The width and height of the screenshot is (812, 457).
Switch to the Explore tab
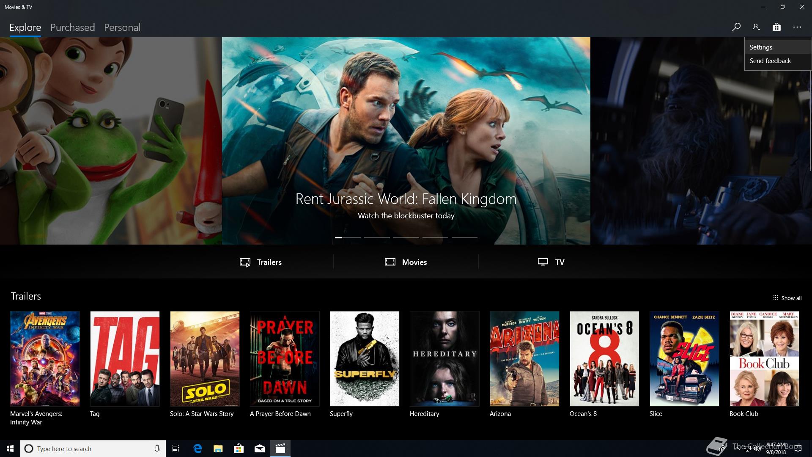pos(25,28)
